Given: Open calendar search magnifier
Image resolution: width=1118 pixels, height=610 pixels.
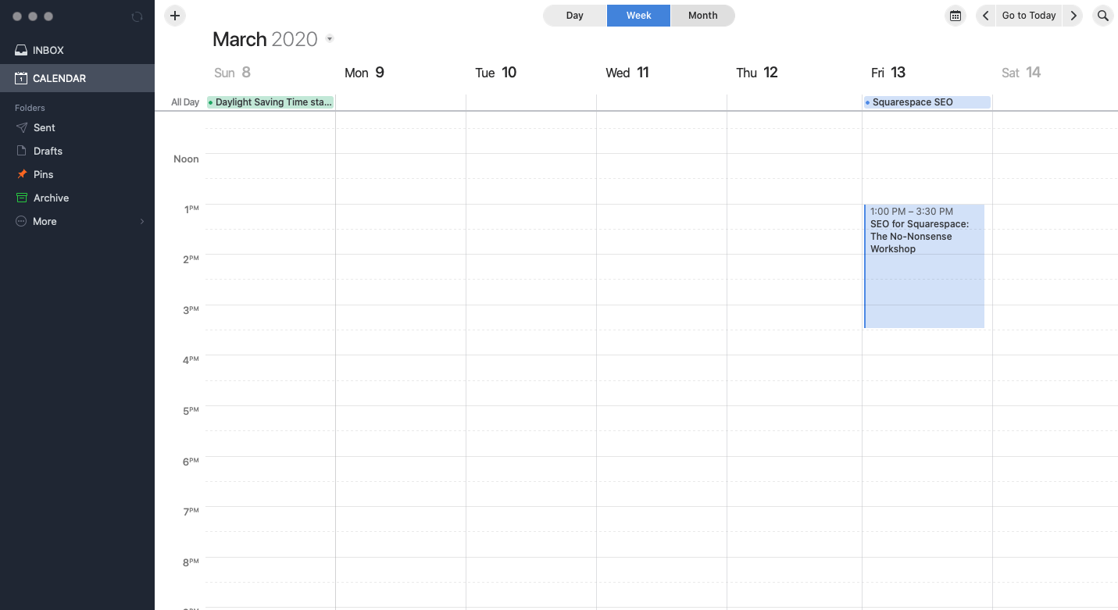Looking at the screenshot, I should 1102,16.
